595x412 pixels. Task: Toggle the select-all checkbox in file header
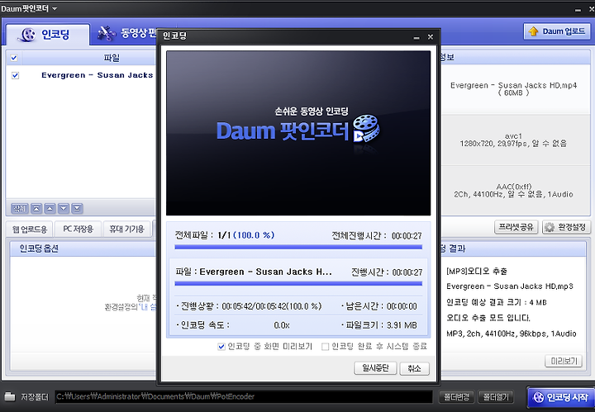pos(14,58)
